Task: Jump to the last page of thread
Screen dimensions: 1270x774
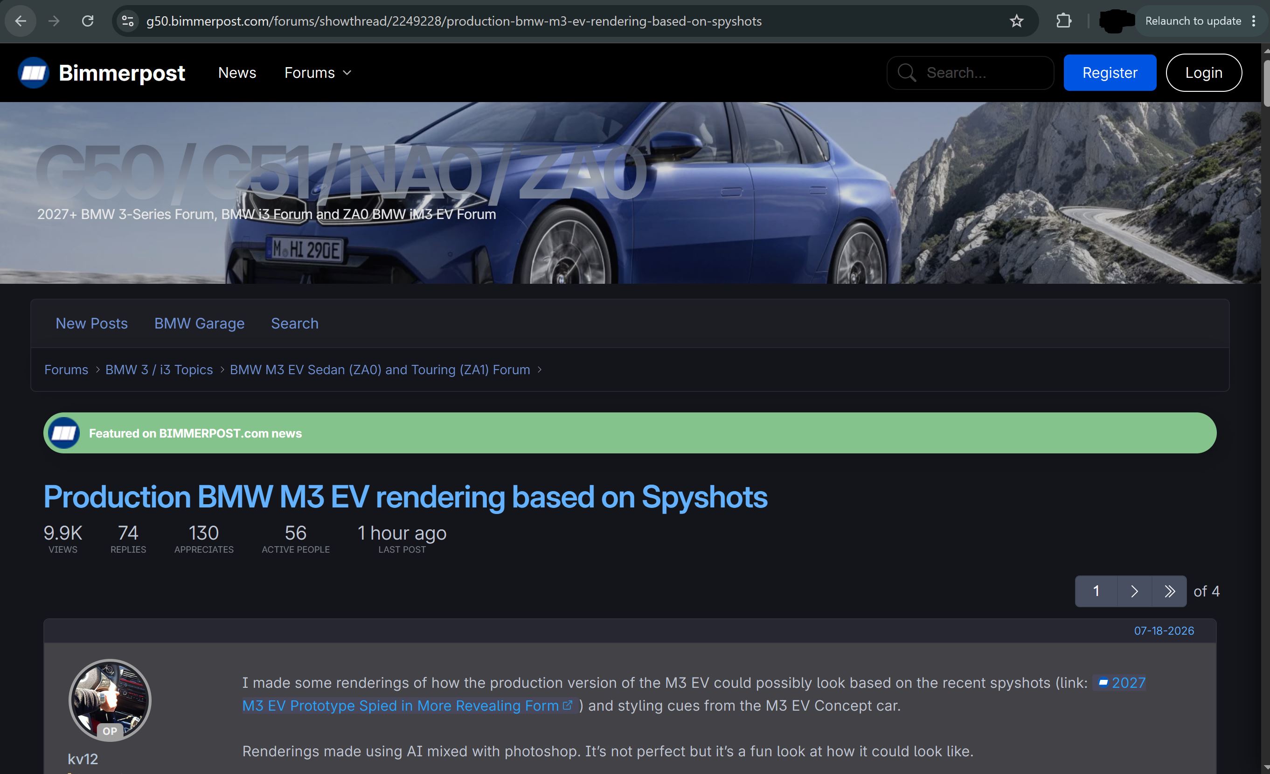Action: [x=1169, y=591]
